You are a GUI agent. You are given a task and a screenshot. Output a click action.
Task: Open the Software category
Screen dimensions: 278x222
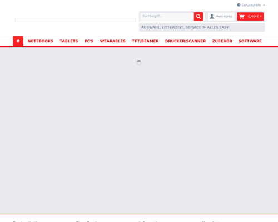click(x=250, y=41)
